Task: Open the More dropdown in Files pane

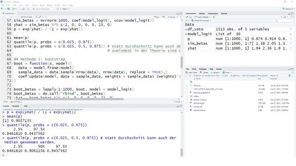Action: click(227, 72)
